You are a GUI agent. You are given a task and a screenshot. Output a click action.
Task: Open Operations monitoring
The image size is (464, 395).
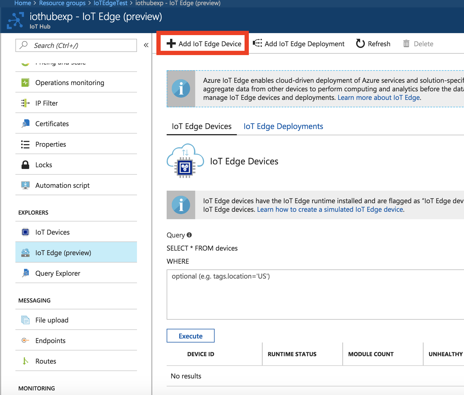click(x=76, y=82)
